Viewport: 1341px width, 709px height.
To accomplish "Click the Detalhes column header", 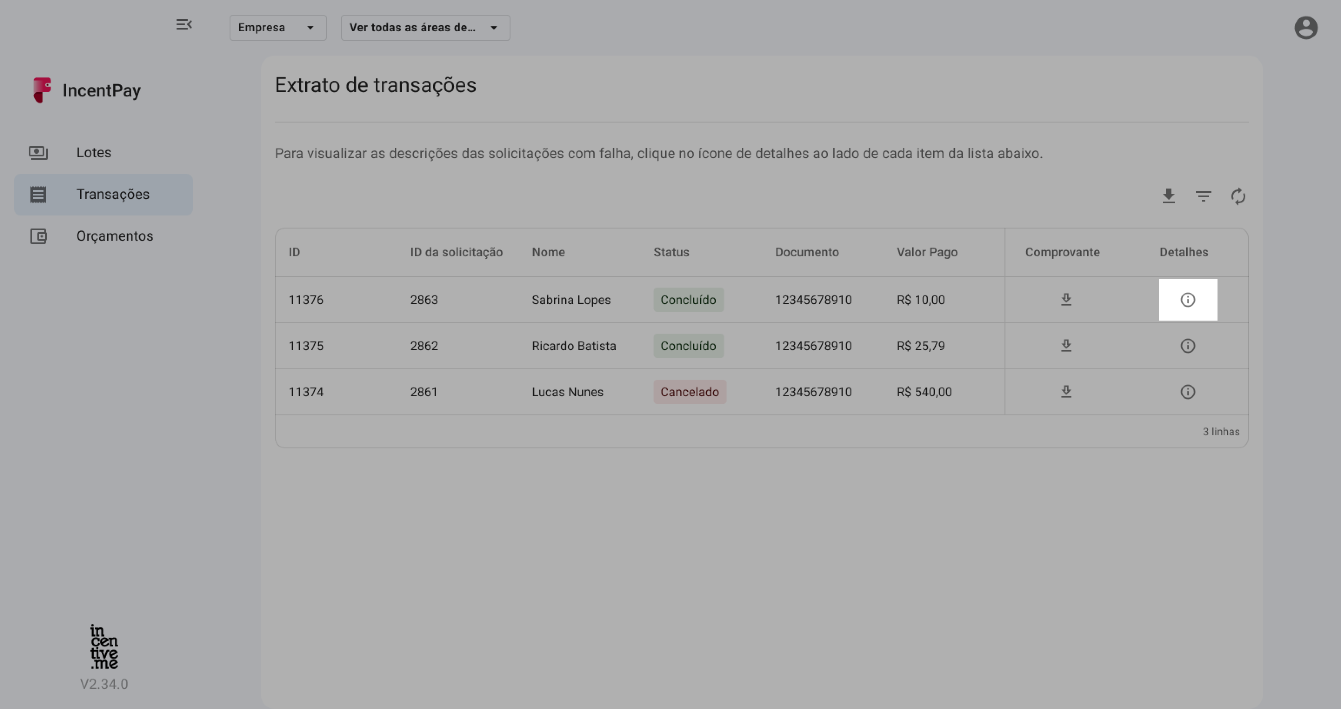I will pyautogui.click(x=1183, y=252).
